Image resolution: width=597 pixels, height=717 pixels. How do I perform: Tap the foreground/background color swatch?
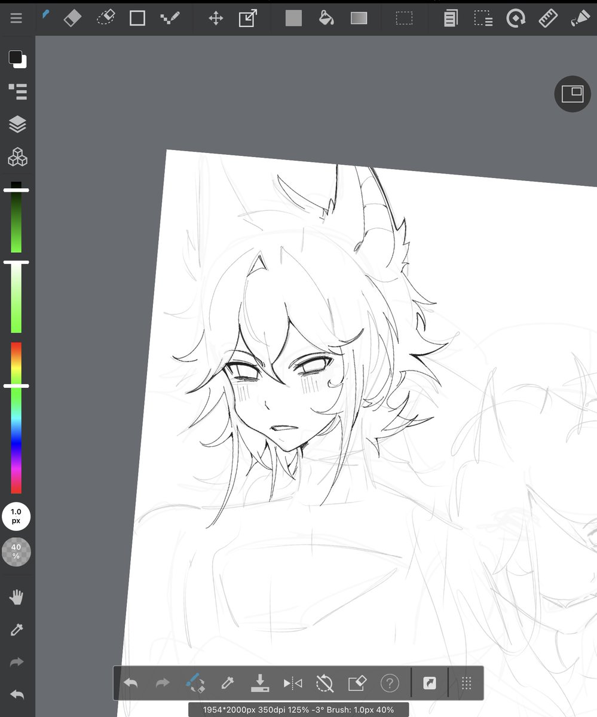(x=17, y=59)
